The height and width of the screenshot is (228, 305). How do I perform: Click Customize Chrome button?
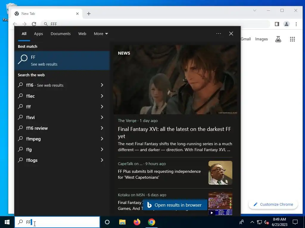[273, 204]
